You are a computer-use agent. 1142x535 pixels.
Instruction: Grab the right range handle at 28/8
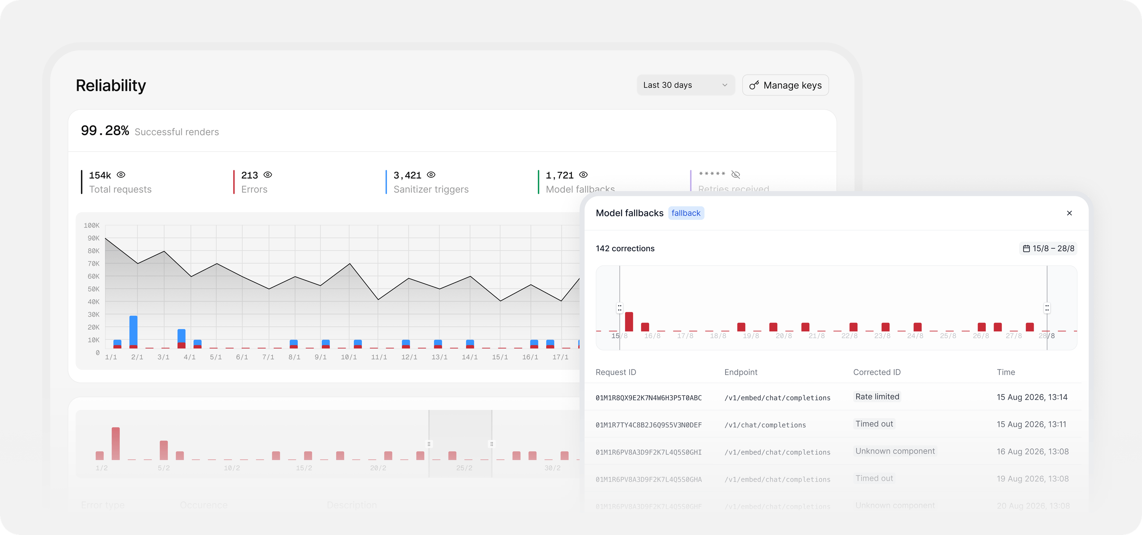point(1047,307)
